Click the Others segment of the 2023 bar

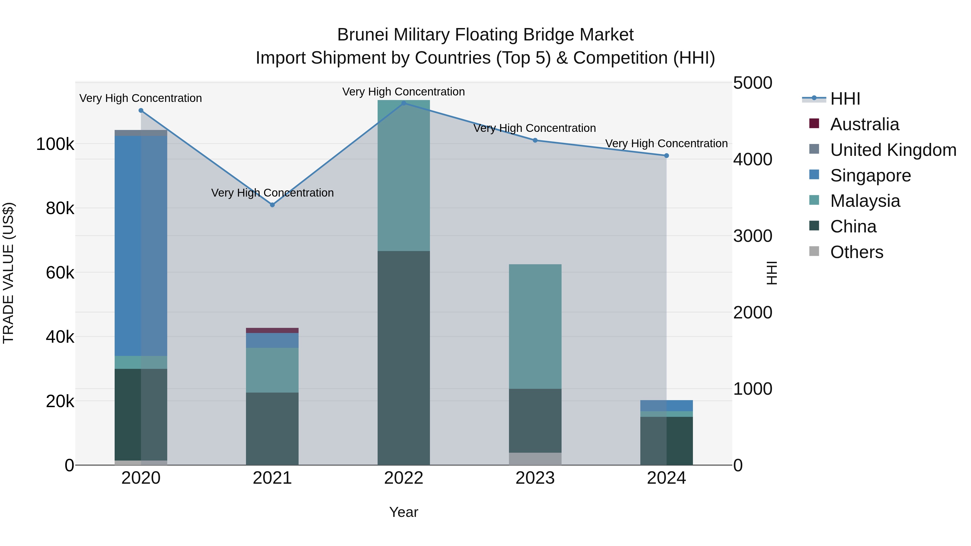pos(535,459)
